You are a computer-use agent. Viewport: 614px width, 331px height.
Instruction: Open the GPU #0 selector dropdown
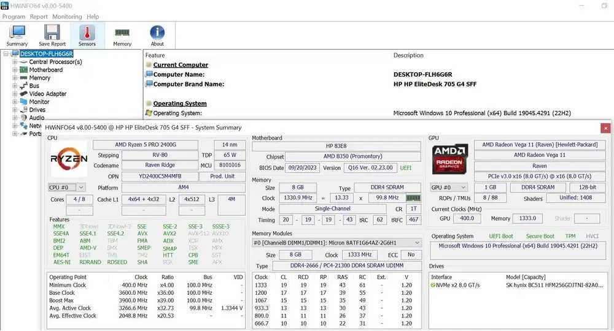tap(449, 188)
